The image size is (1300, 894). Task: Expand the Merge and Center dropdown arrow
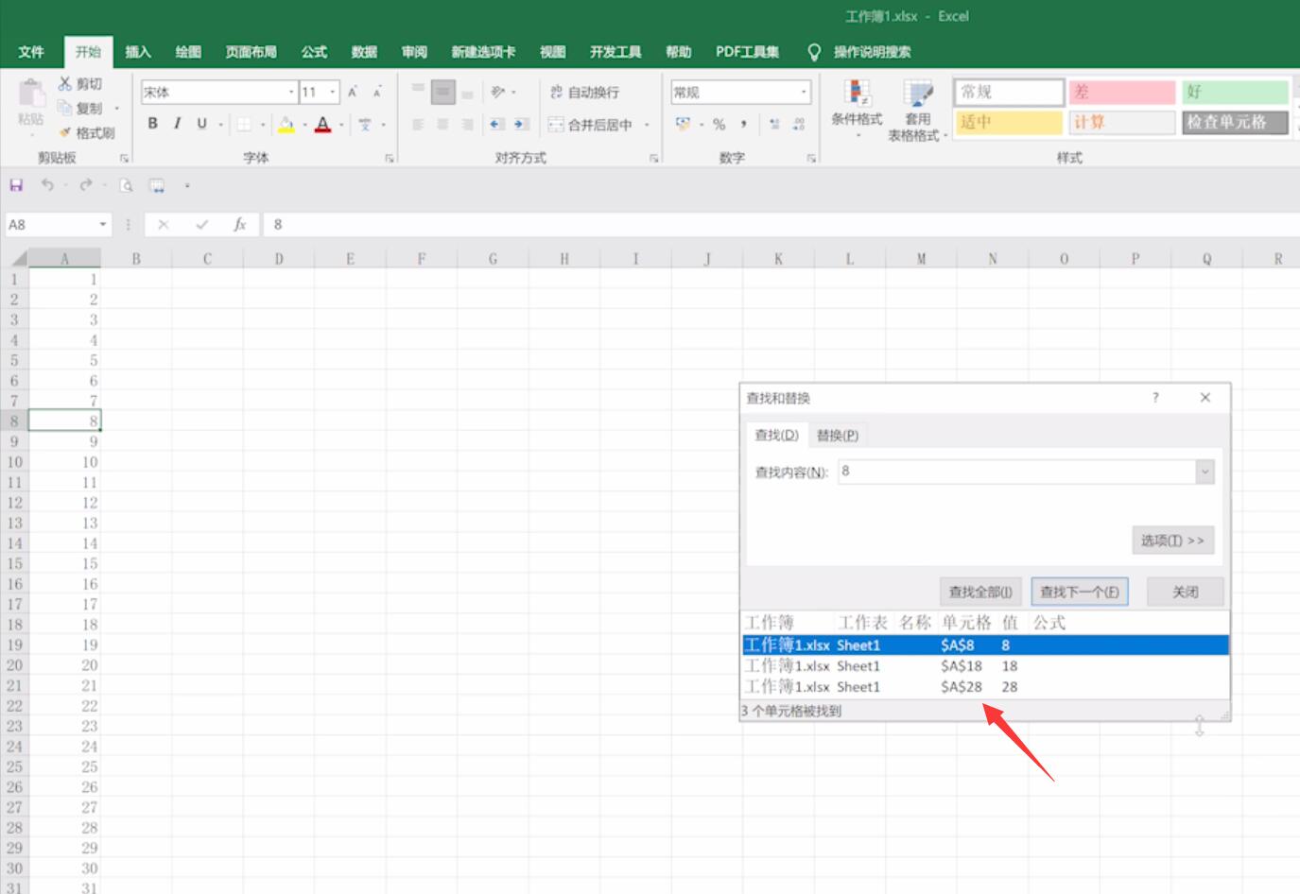pyautogui.click(x=647, y=124)
